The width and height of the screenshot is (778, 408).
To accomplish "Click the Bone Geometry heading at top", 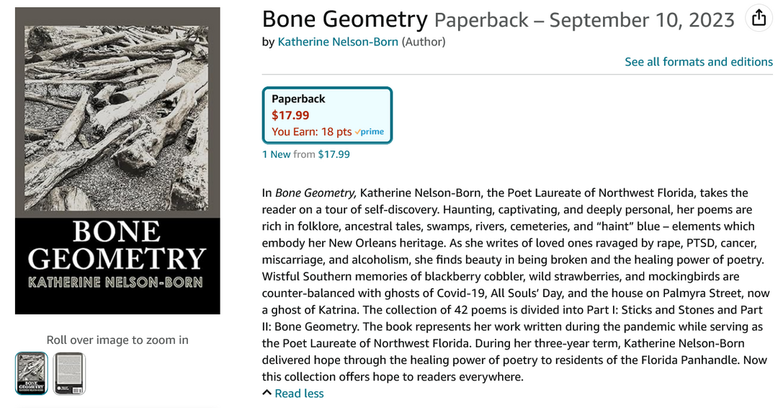I will coord(344,19).
